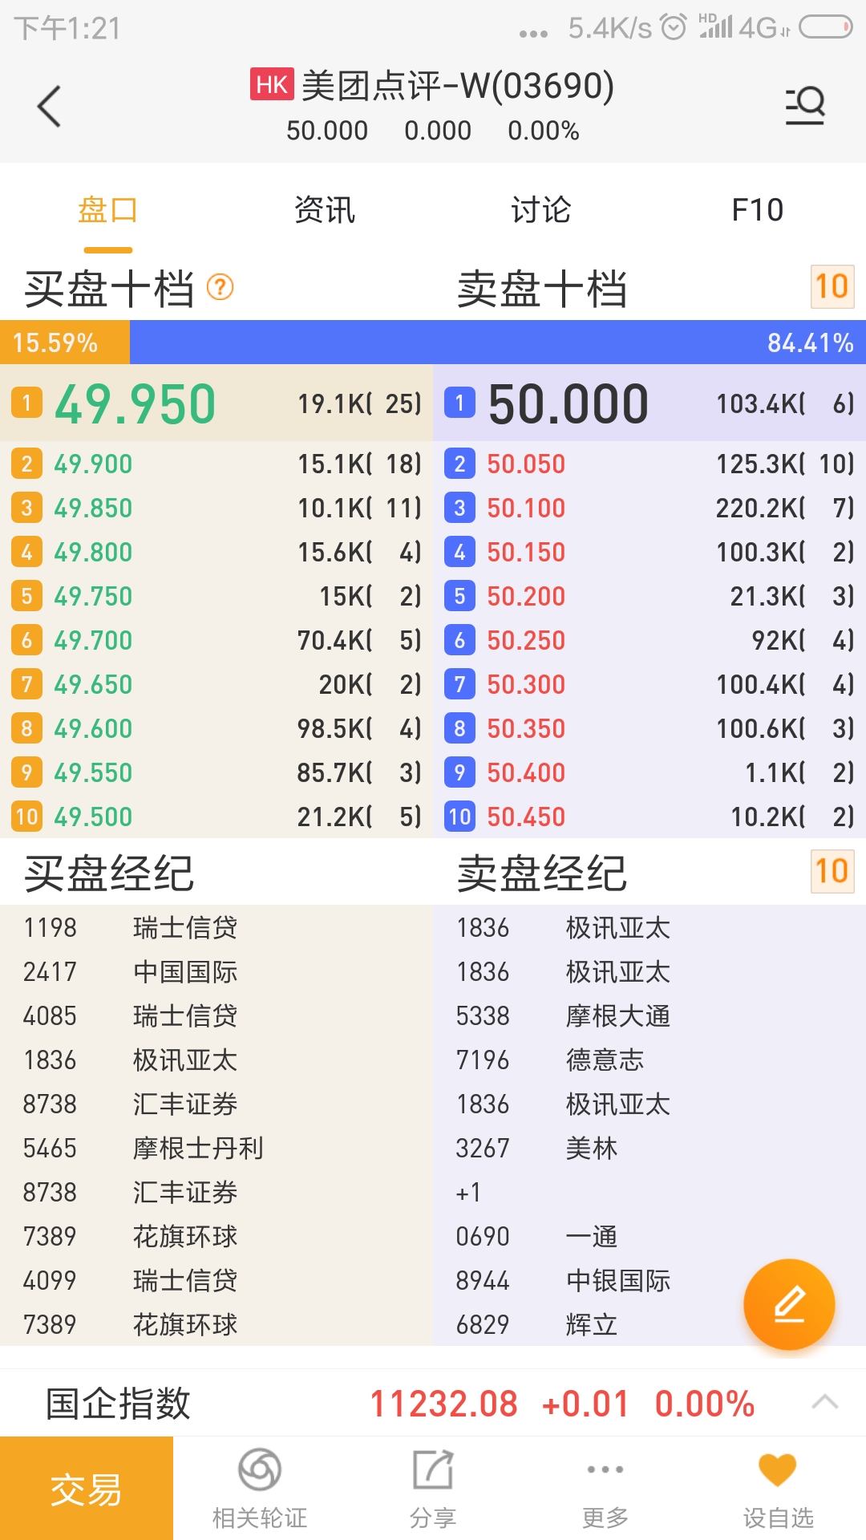This screenshot has width=866, height=1540.
Task: Tap the HK market badge
Action: [273, 84]
